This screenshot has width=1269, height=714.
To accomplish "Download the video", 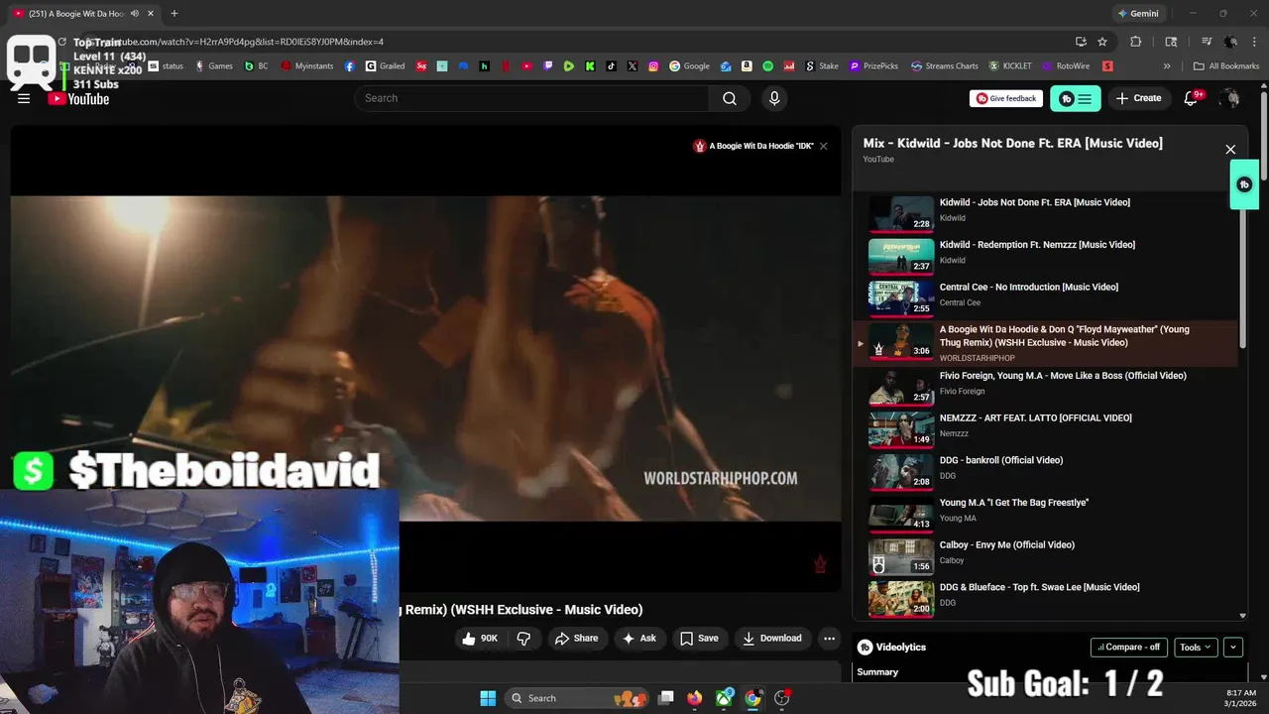I will (x=772, y=639).
